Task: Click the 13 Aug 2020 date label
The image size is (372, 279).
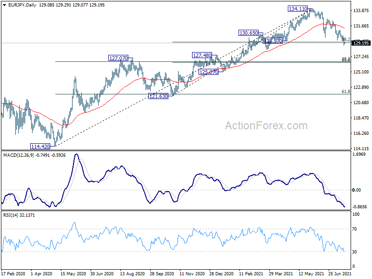Action: pos(132,273)
